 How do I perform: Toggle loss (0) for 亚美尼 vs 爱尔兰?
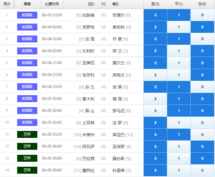click(x=202, y=63)
